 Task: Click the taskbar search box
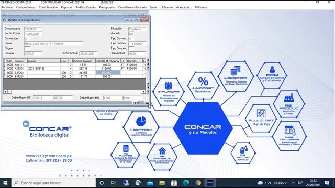(x=53, y=183)
